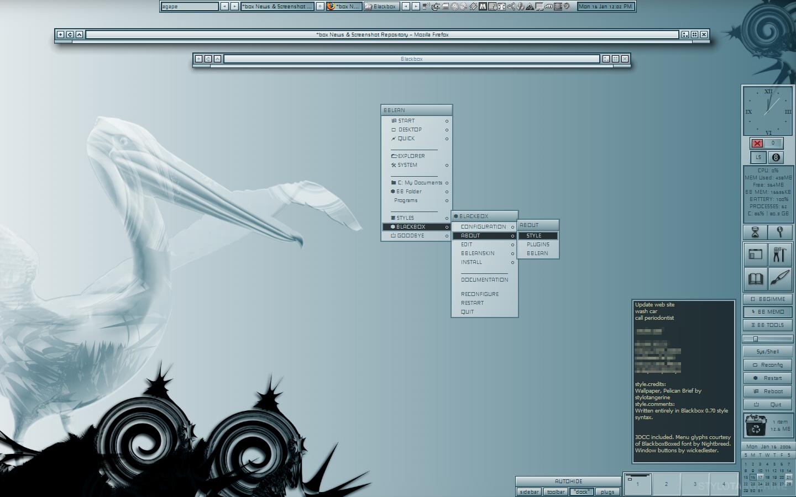Click the LS button in the sidebar

tap(758, 157)
